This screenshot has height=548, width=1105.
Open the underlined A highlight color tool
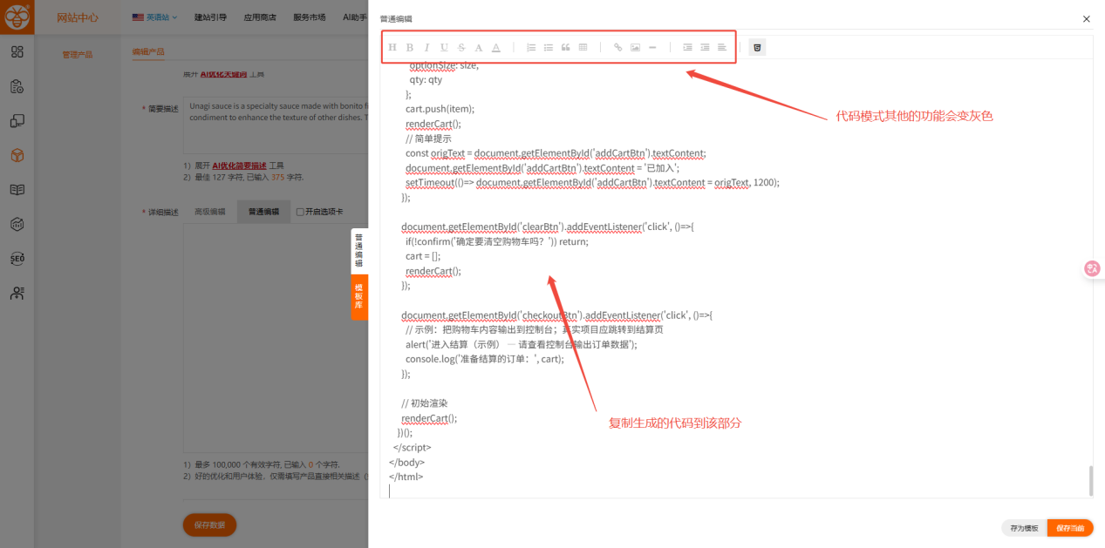point(496,47)
